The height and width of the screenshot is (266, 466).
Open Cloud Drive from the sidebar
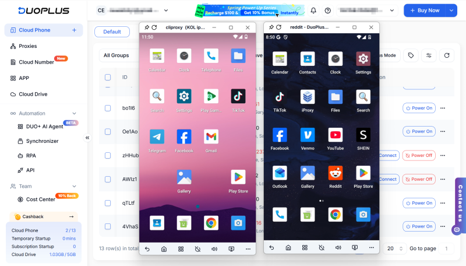[33, 94]
